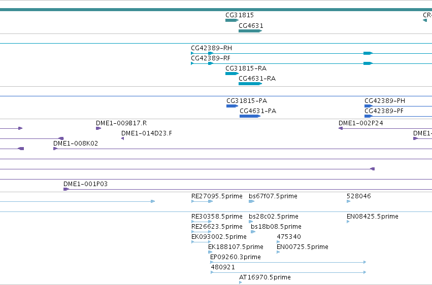The image size is (432, 285).
Task: Select the CG31815-RA transcript bar
Action: (x=232, y=74)
